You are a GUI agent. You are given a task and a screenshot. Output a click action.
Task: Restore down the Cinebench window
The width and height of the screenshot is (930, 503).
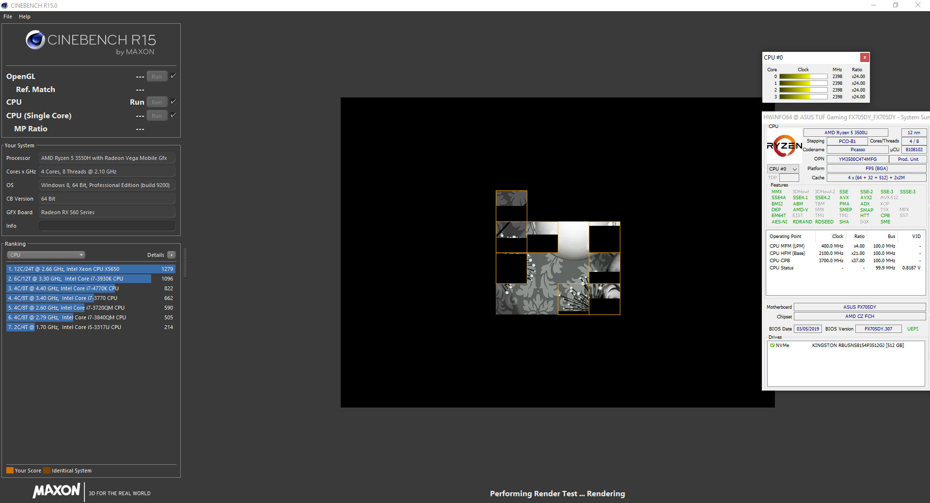click(896, 5)
